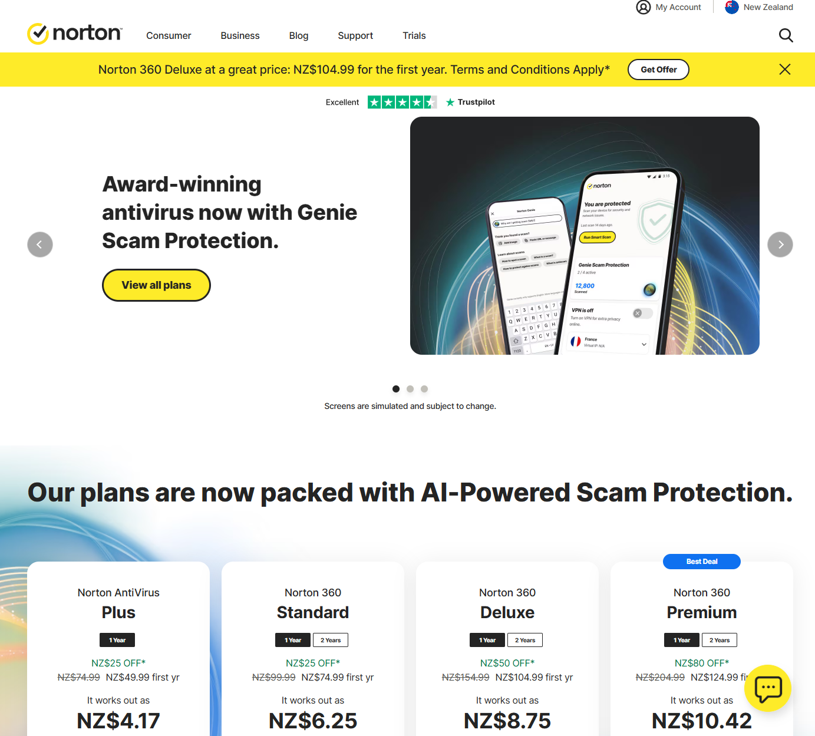Dismiss the yellow promo banner
Image resolution: width=815 pixels, height=736 pixels.
[x=784, y=70]
